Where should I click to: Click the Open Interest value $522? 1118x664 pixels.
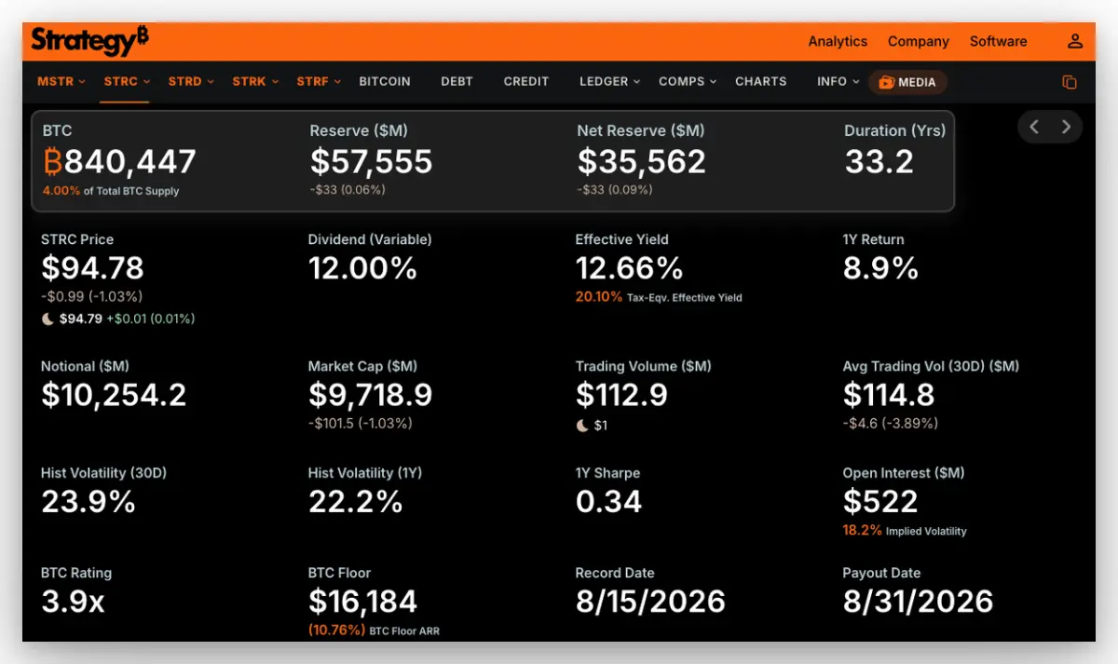click(x=880, y=502)
